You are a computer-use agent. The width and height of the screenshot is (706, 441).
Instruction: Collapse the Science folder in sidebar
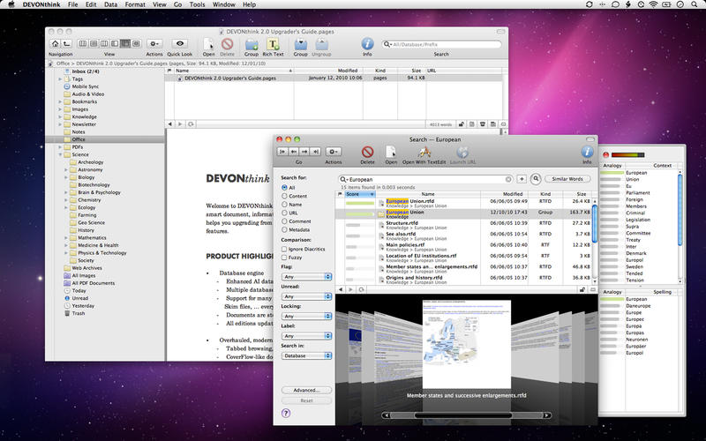[x=60, y=154]
